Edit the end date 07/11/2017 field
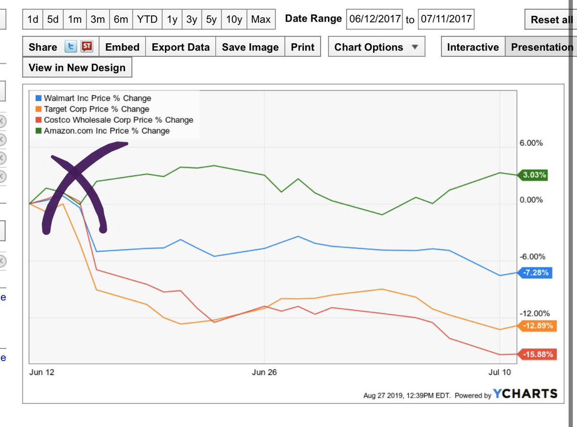The height and width of the screenshot is (427, 577). pos(446,20)
